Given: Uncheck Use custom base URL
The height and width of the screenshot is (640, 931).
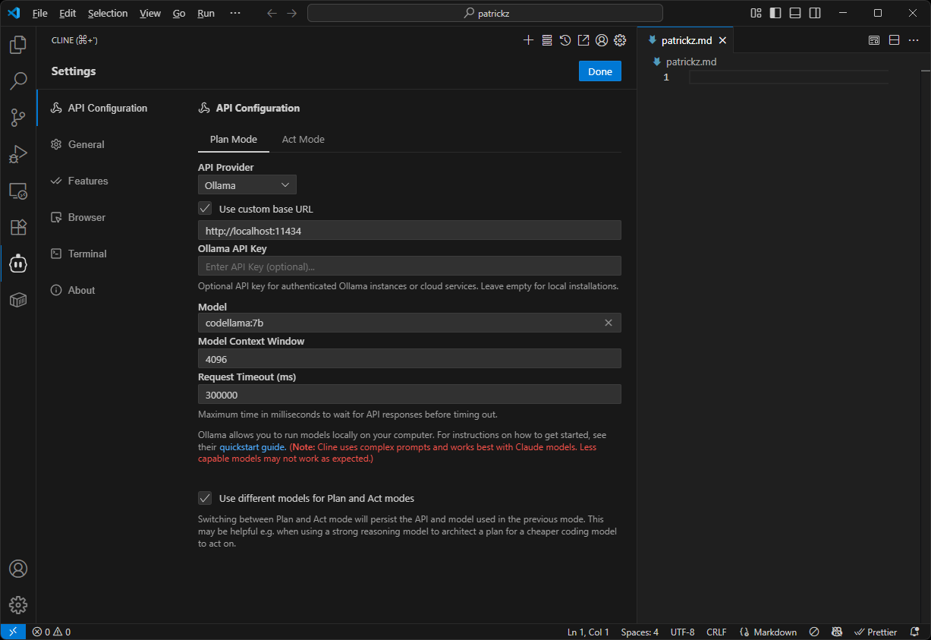Looking at the screenshot, I should tap(205, 208).
